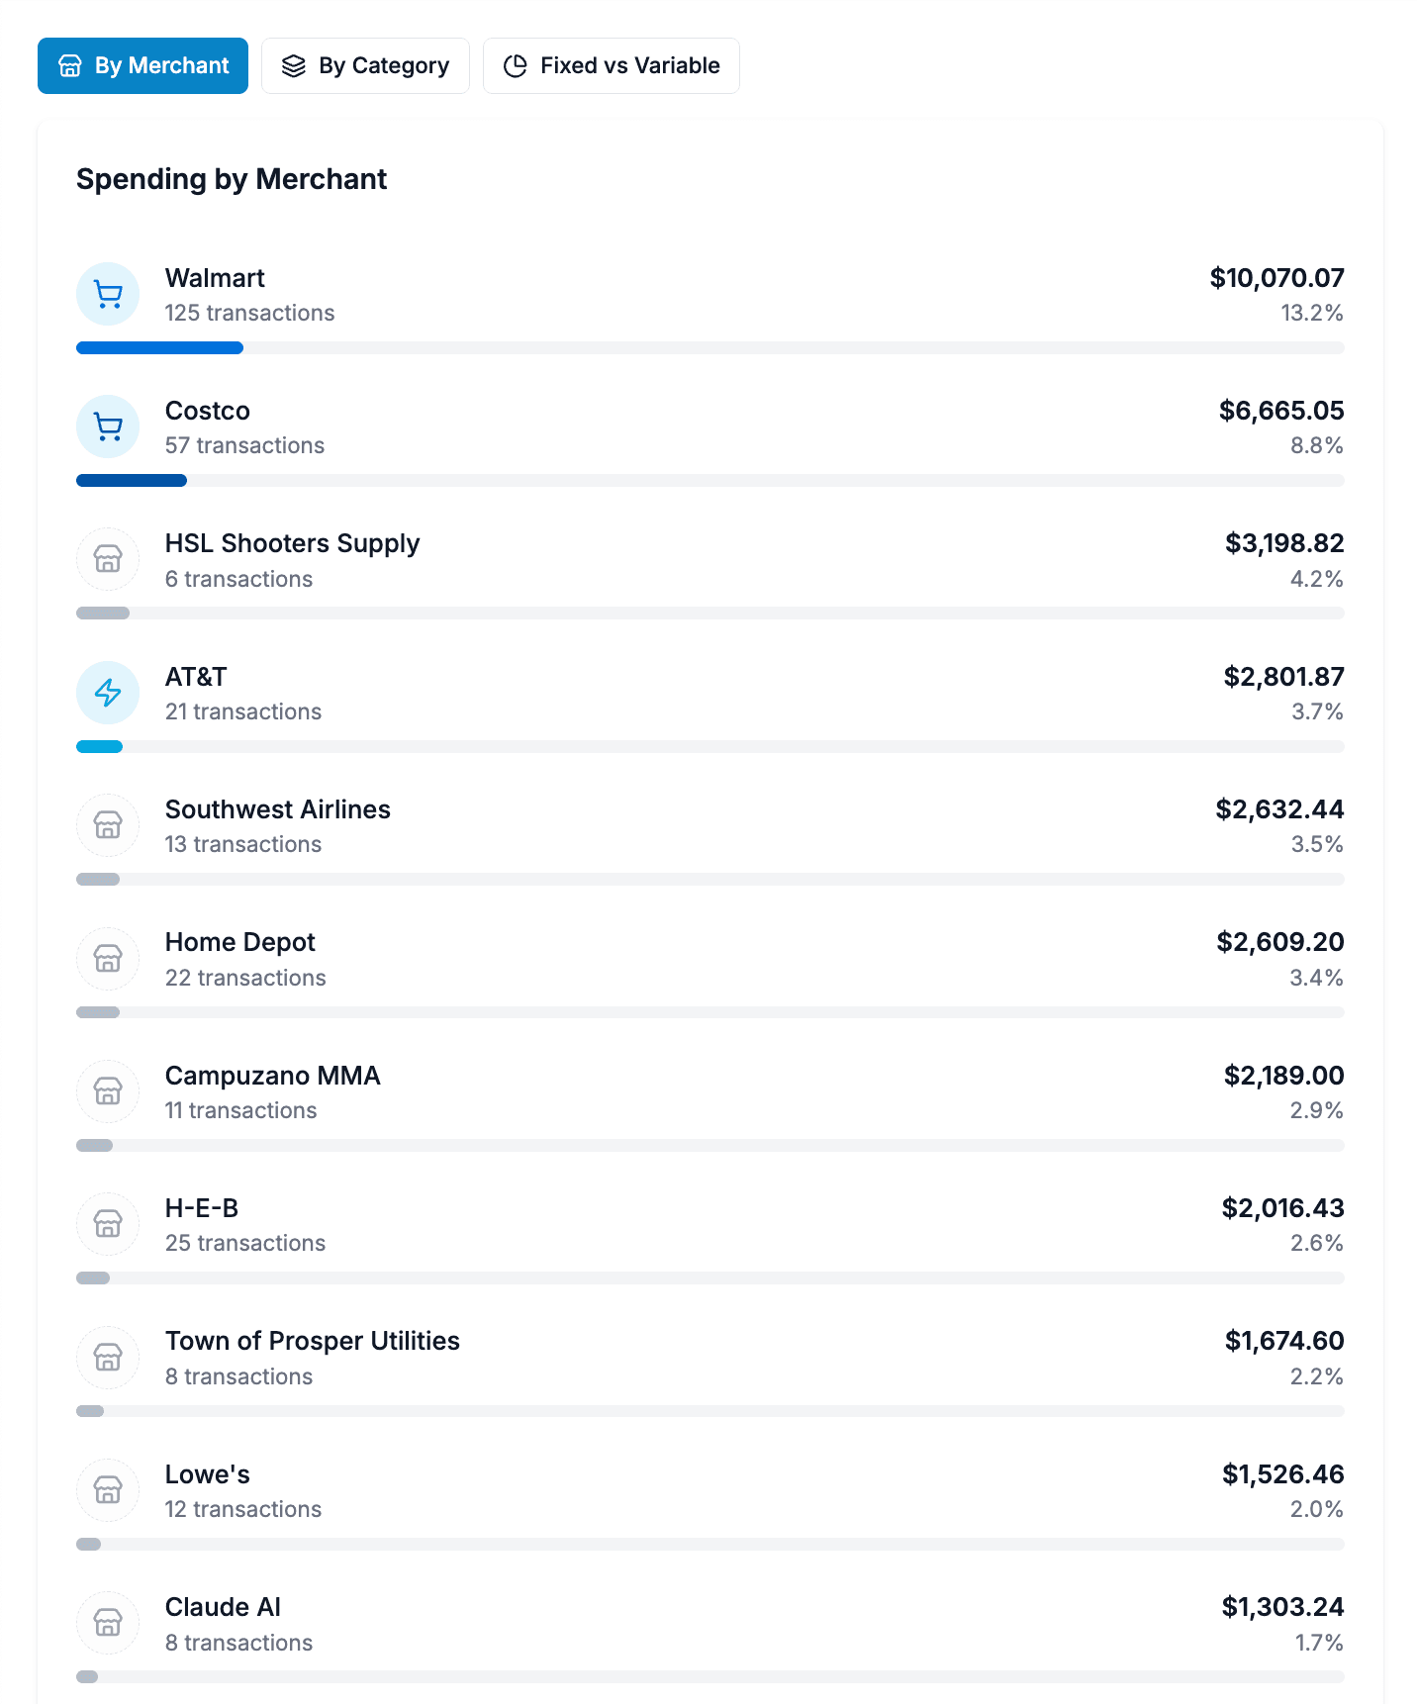Select the H-E-B storefront icon

click(107, 1223)
